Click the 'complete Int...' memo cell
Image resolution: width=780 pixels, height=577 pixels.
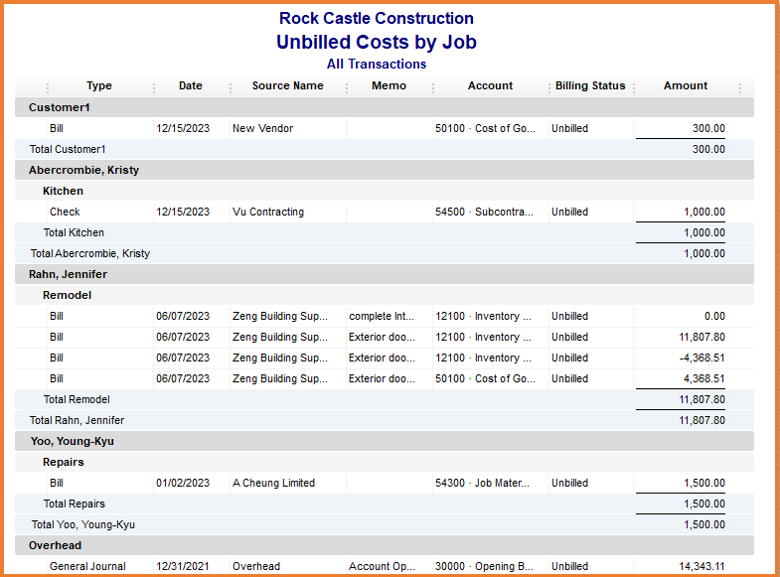pos(382,316)
